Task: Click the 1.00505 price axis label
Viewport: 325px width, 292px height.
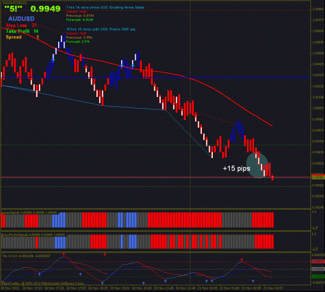Action: [x=318, y=53]
